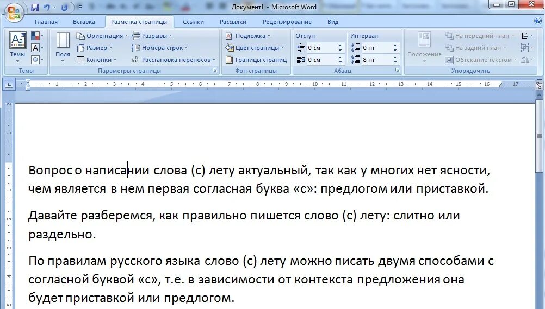Click first line indent marker on ruler
The width and height of the screenshot is (545, 309).
(28, 81)
